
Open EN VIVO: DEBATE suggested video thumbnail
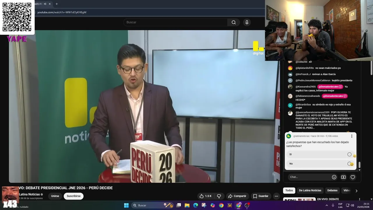click(x=299, y=199)
